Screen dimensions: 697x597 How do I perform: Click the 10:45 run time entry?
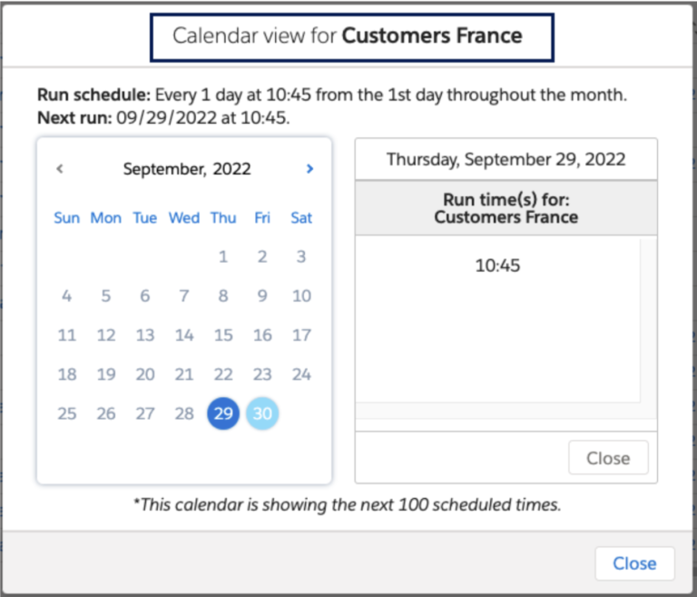pyautogui.click(x=498, y=266)
